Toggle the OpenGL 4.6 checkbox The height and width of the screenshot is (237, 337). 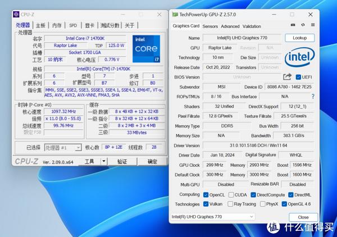click(x=284, y=204)
